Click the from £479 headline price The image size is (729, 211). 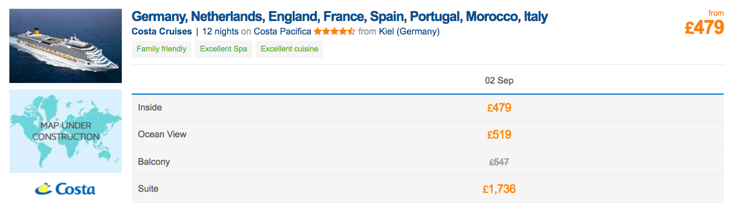click(x=704, y=23)
